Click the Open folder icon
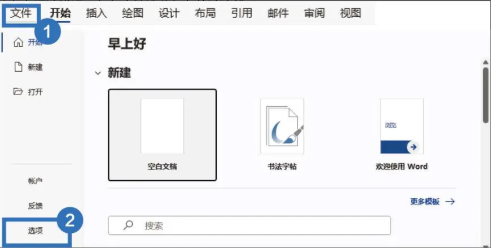Viewport: 491px width, 248px height. [x=18, y=92]
